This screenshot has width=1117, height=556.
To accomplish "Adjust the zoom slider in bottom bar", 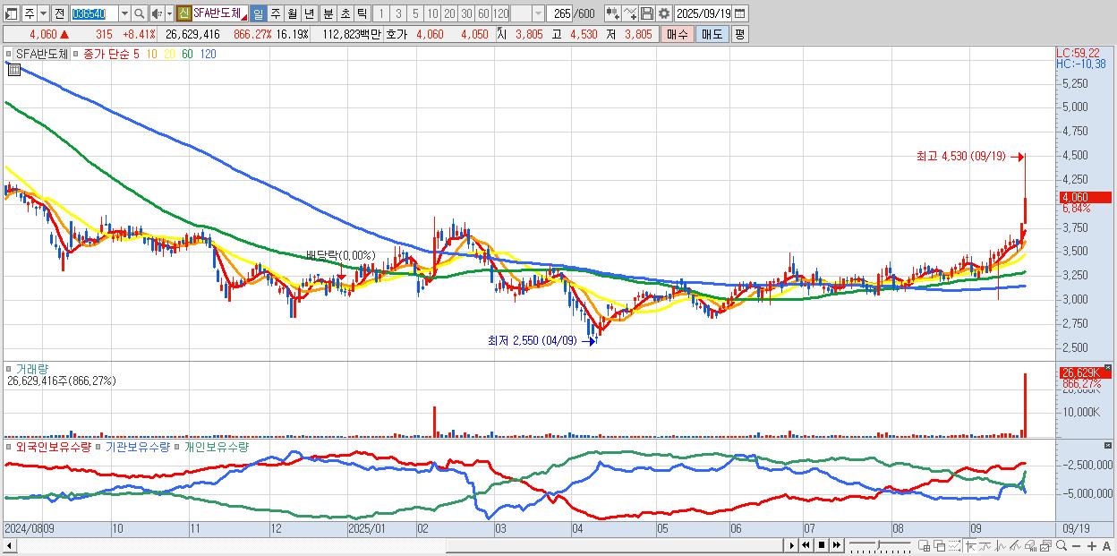I will coord(880,545).
